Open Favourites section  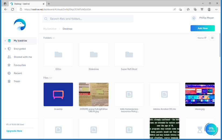(20, 65)
